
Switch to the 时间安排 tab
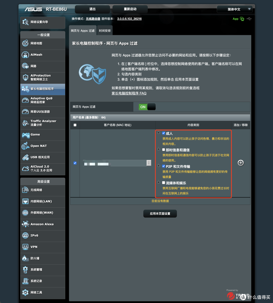[x=105, y=31]
